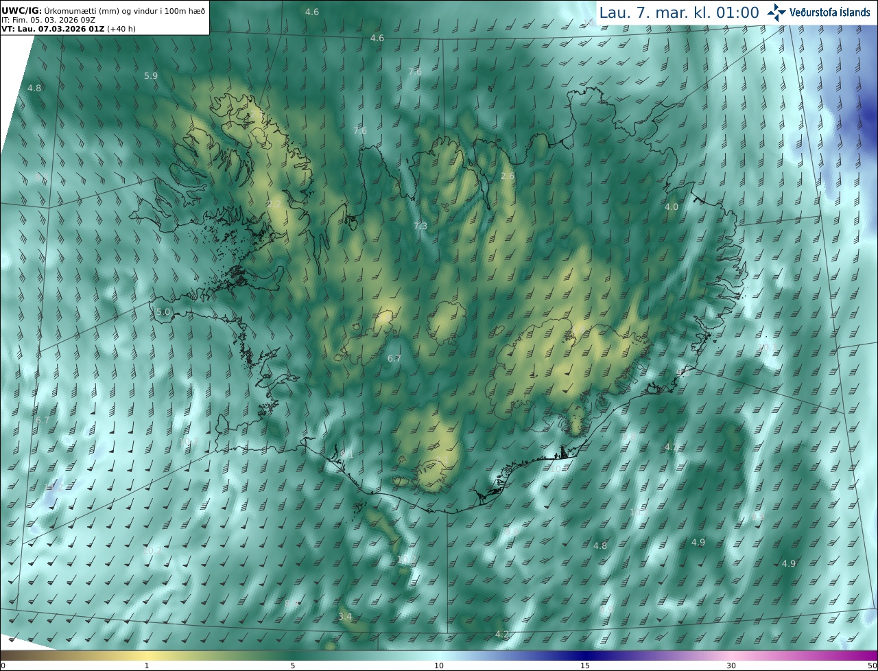Click the yellow colorbar segment at 1
878x671 pixels.
click(146, 655)
